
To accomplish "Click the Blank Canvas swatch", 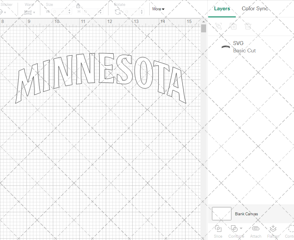I will click(x=221, y=214).
